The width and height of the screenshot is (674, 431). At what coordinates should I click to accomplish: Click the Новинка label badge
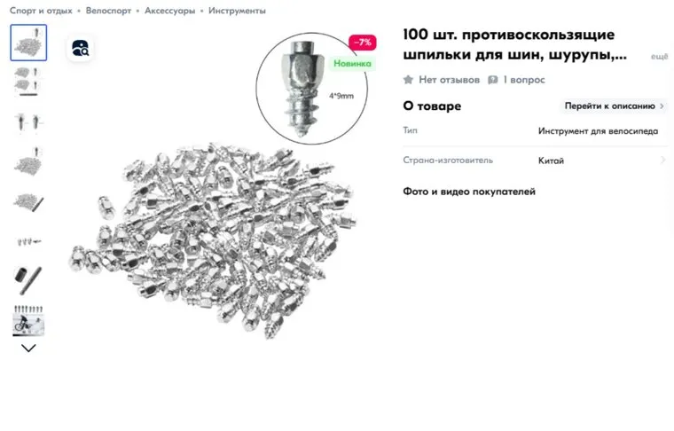click(x=352, y=64)
